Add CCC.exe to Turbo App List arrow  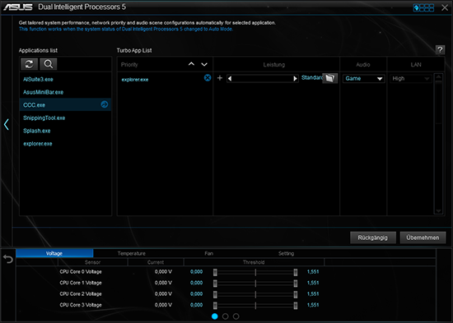tap(105, 104)
